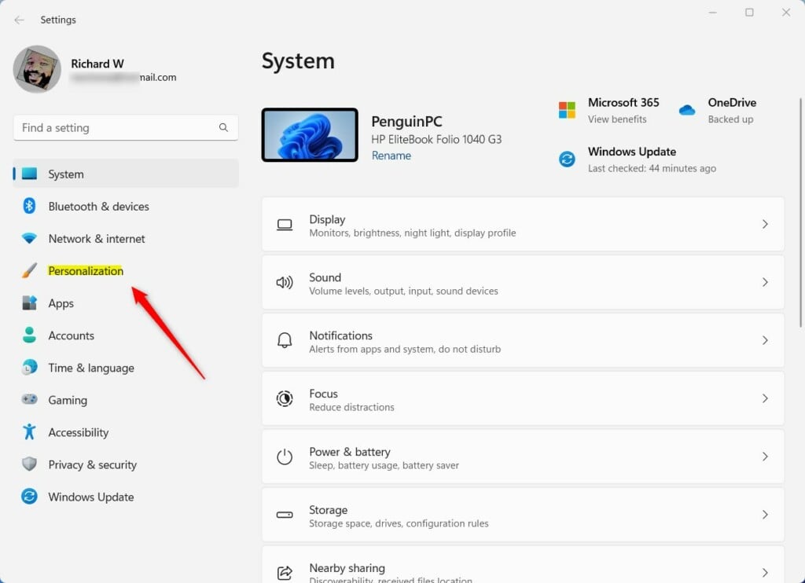Open Privacy & security settings
This screenshot has width=805, height=583.
click(x=126, y=464)
